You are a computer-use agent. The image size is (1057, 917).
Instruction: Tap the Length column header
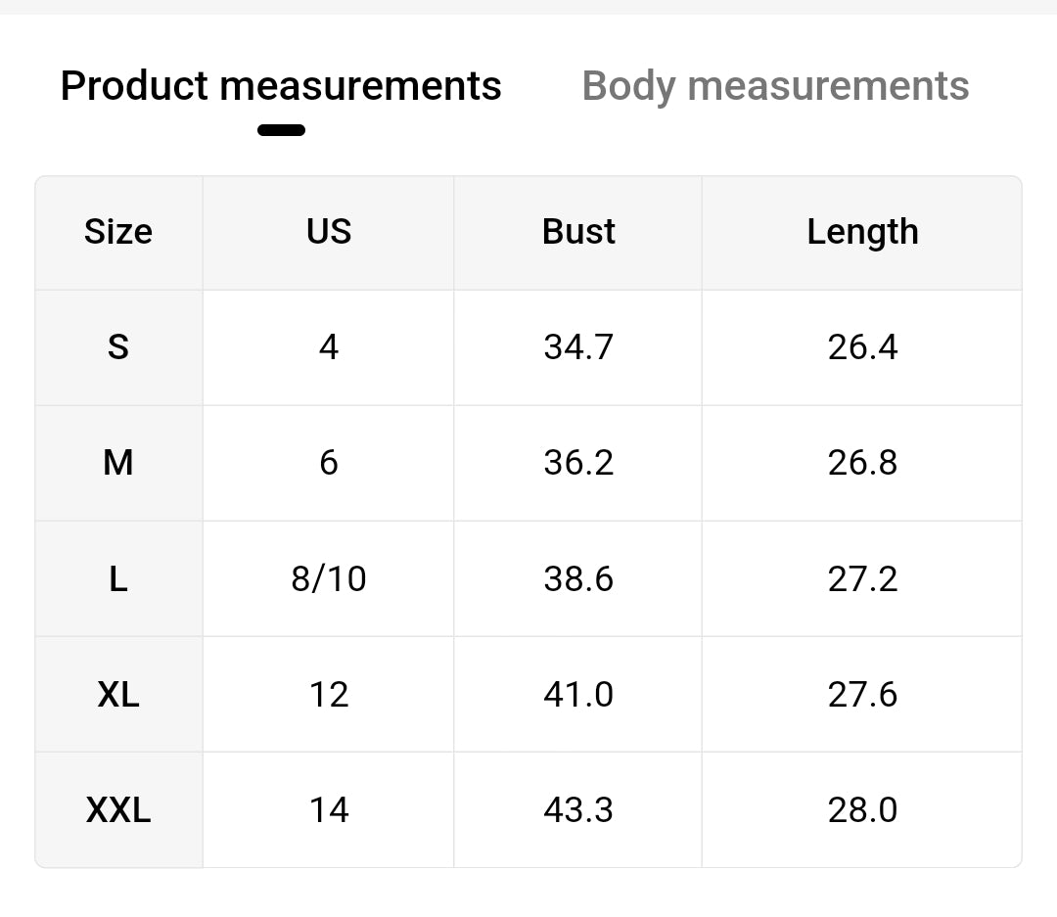coord(862,232)
